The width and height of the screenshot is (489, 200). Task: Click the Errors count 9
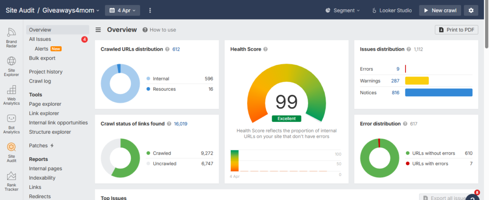click(398, 69)
